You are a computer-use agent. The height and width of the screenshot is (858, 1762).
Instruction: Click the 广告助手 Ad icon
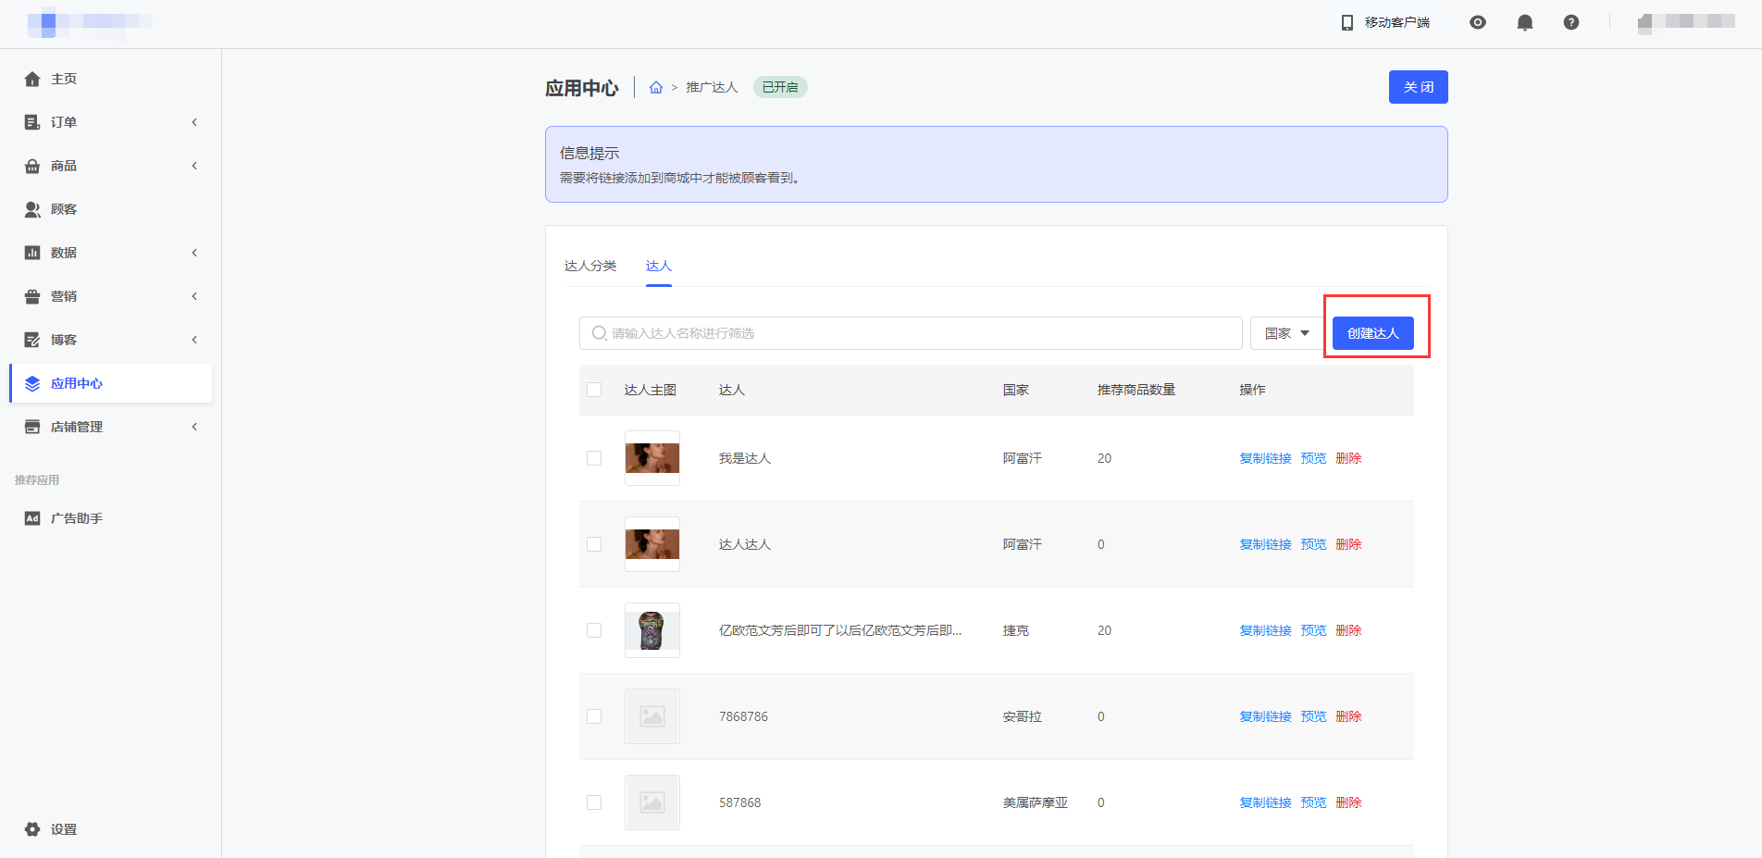pyautogui.click(x=32, y=518)
